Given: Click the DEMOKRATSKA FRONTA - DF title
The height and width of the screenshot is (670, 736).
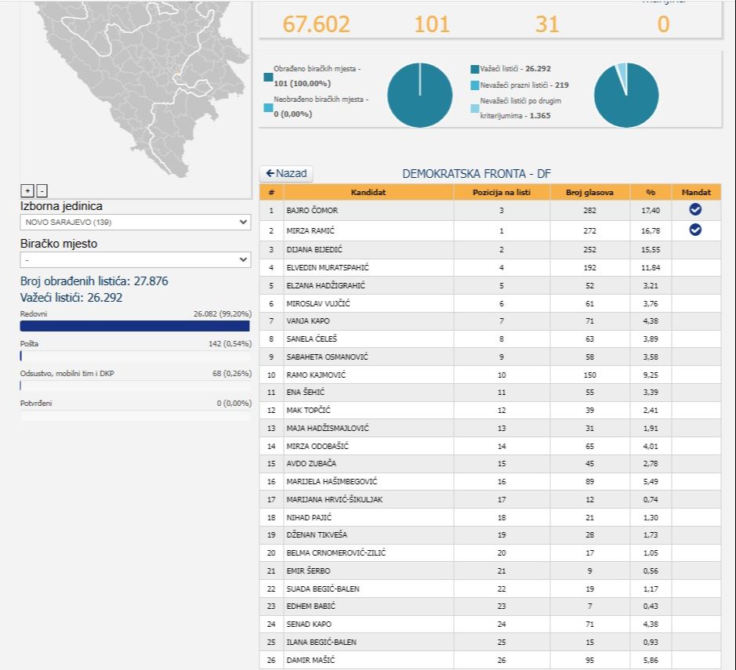Looking at the screenshot, I should click(477, 174).
